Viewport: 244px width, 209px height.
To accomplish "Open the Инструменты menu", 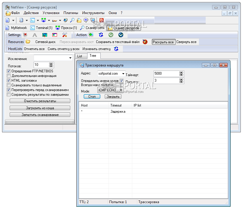I will coord(93,13).
